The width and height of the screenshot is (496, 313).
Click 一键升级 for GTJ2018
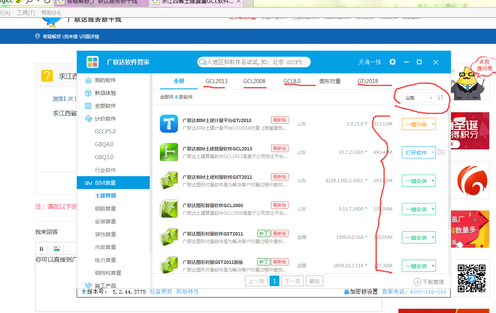416,124
